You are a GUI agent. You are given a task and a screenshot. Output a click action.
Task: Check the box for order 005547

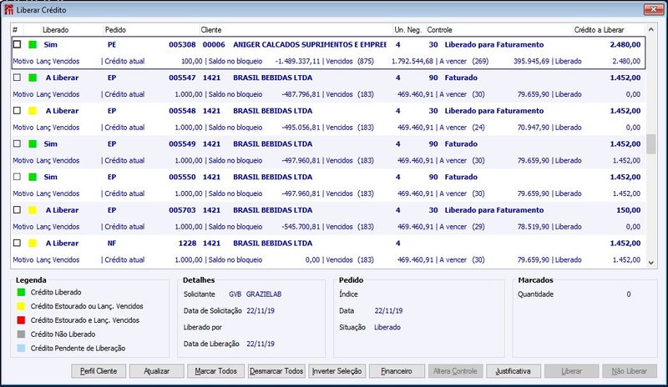pos(17,78)
